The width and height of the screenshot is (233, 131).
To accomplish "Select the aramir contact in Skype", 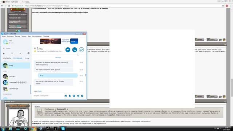I will (16, 83).
